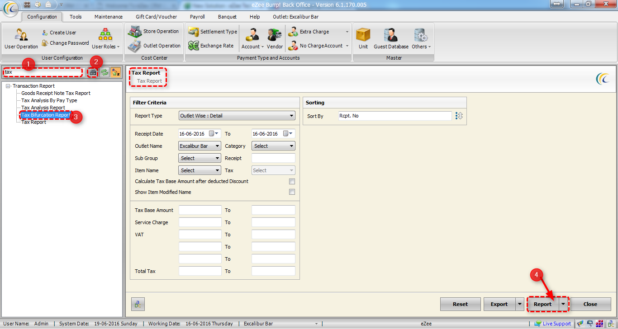Image resolution: width=618 pixels, height=329 pixels.
Task: Click the Sort By field
Action: (x=395, y=116)
